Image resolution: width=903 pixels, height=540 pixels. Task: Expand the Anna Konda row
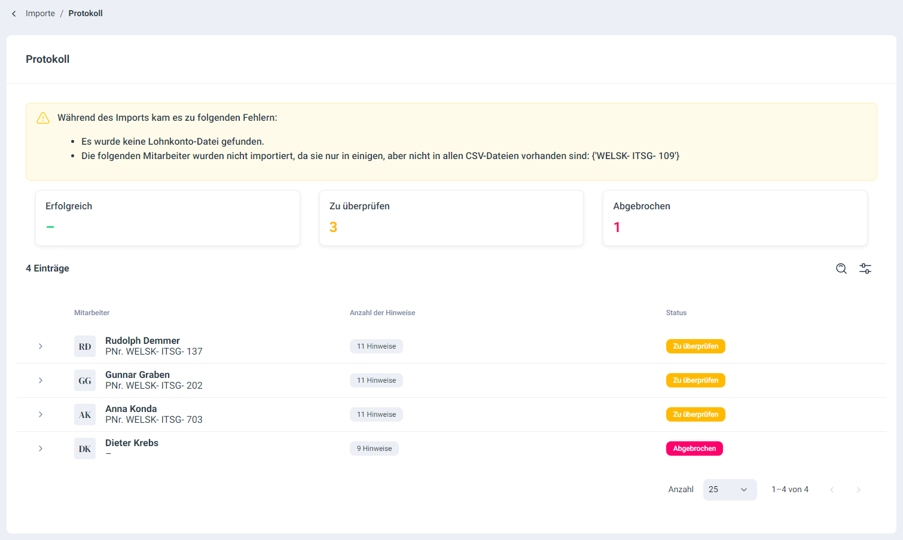coord(41,414)
